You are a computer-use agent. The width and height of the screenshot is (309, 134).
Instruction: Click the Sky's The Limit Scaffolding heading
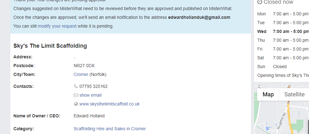click(x=50, y=46)
